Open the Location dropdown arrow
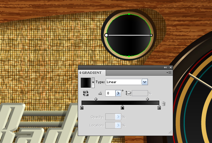Screen dimensions: 212x143 (x=118, y=125)
